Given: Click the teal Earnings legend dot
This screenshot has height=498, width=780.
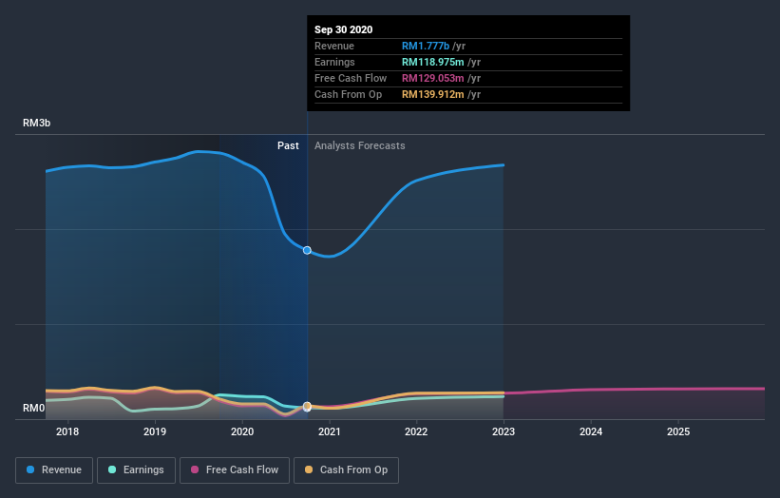Looking at the screenshot, I should 112,469.
